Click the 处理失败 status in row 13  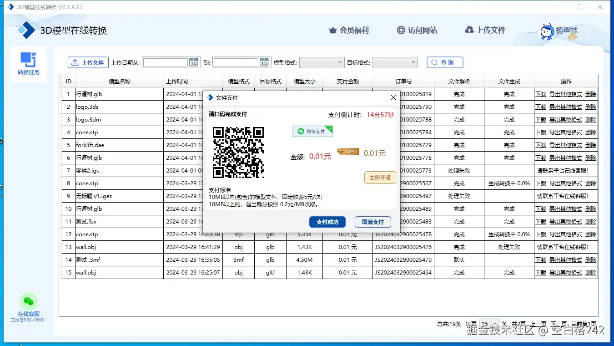pyautogui.click(x=509, y=247)
